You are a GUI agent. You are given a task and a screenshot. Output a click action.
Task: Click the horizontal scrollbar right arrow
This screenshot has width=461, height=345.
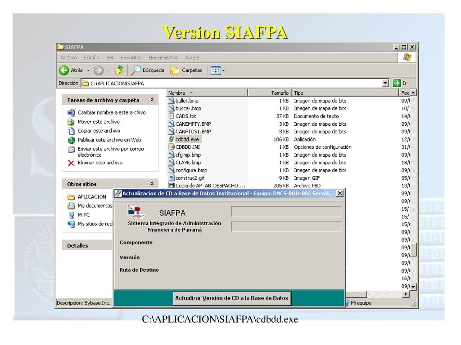(406, 294)
